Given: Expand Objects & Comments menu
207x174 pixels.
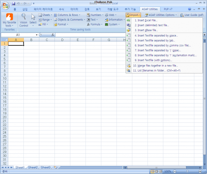Looking at the screenshot, I should tap(69, 20).
